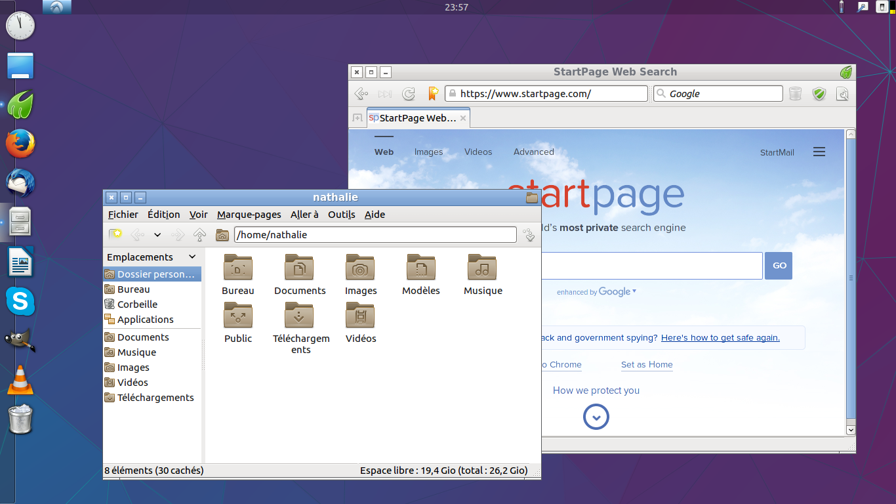Close the StartPage Web tab
The height and width of the screenshot is (504, 896).
coord(463,118)
